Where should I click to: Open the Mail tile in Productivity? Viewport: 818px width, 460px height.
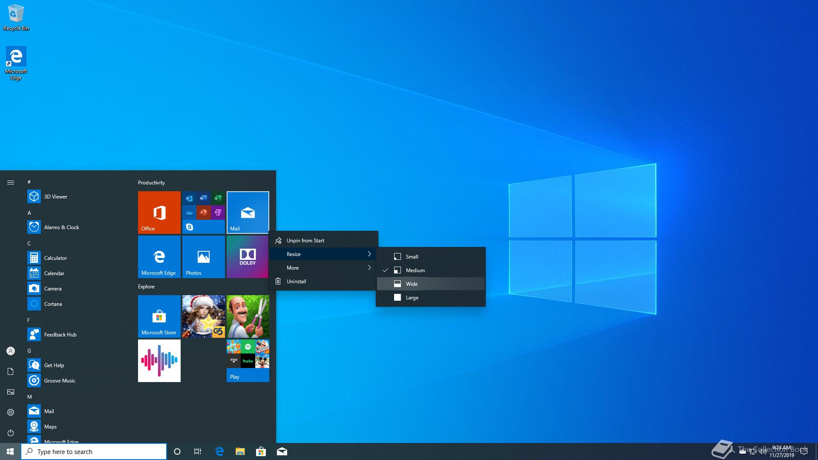pyautogui.click(x=248, y=213)
